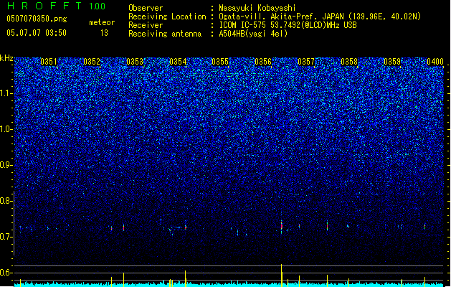Click the Receiving Location label
Screen dimensions: 451x287
[167, 17]
